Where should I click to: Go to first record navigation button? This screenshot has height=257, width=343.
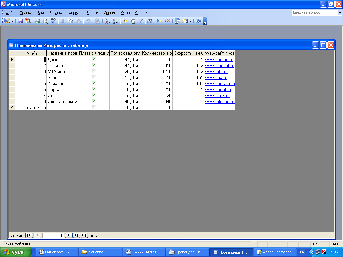tap(29, 235)
